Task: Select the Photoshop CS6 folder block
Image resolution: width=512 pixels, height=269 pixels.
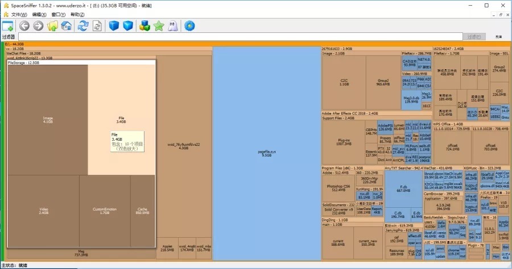Action: [x=338, y=188]
